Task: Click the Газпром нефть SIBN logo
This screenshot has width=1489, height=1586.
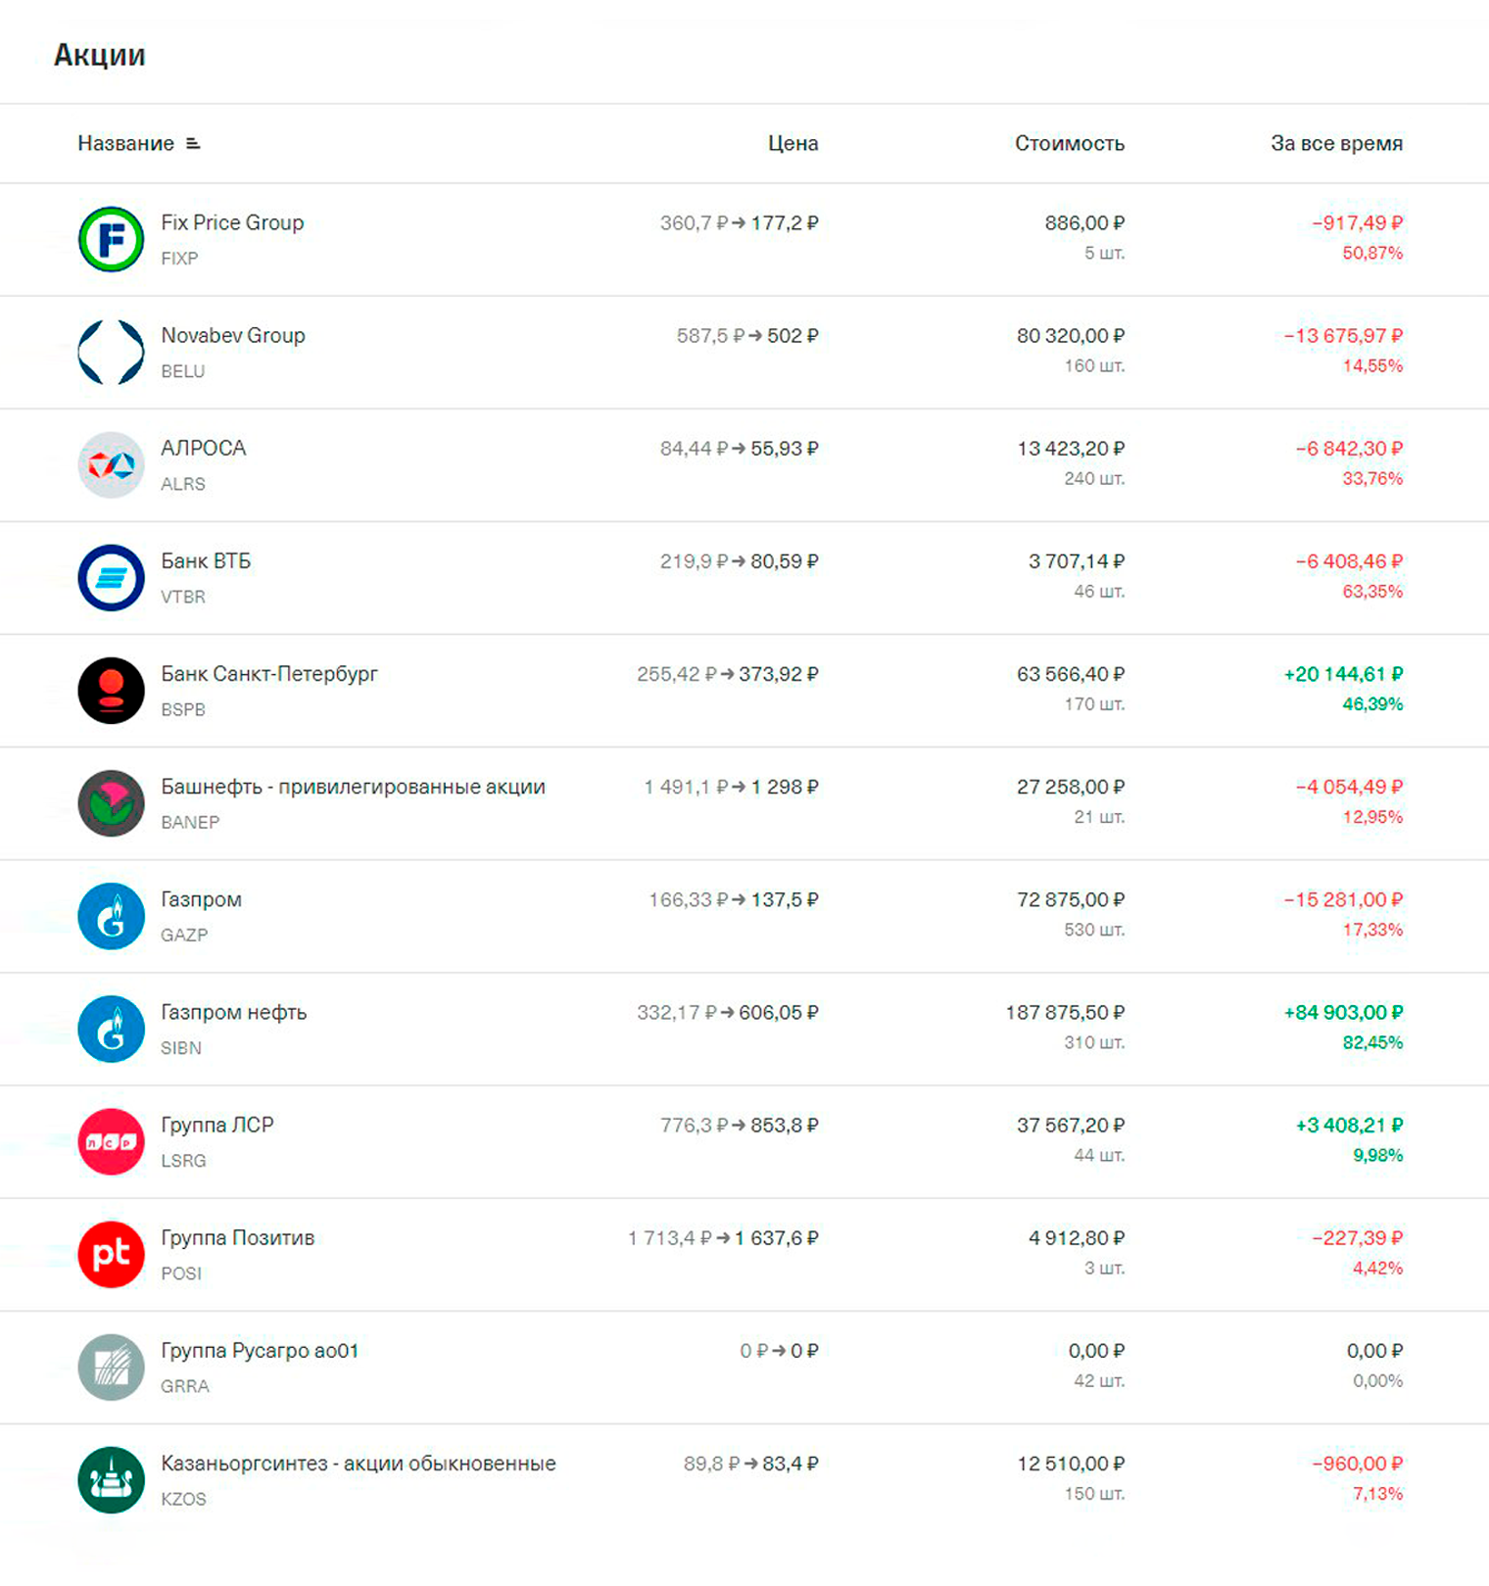Action: coord(111,1028)
